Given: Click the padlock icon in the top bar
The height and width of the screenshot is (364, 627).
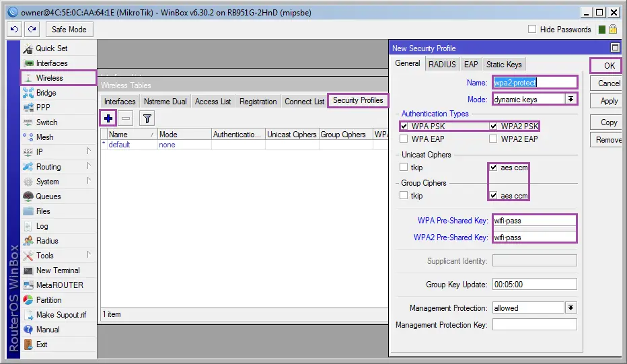Looking at the screenshot, I should (x=613, y=29).
